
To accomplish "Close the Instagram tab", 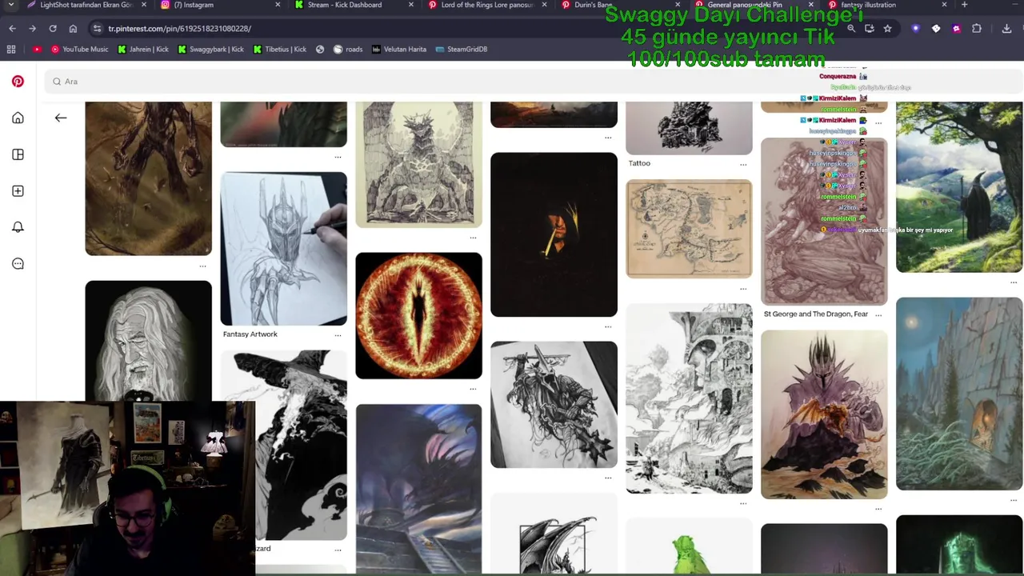I will [x=278, y=5].
